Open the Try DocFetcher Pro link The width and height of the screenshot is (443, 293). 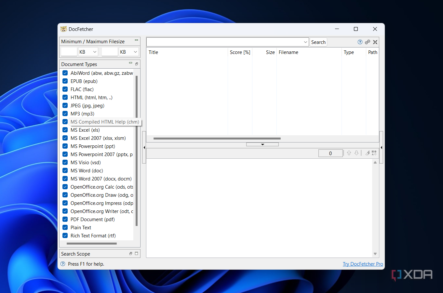coord(363,264)
